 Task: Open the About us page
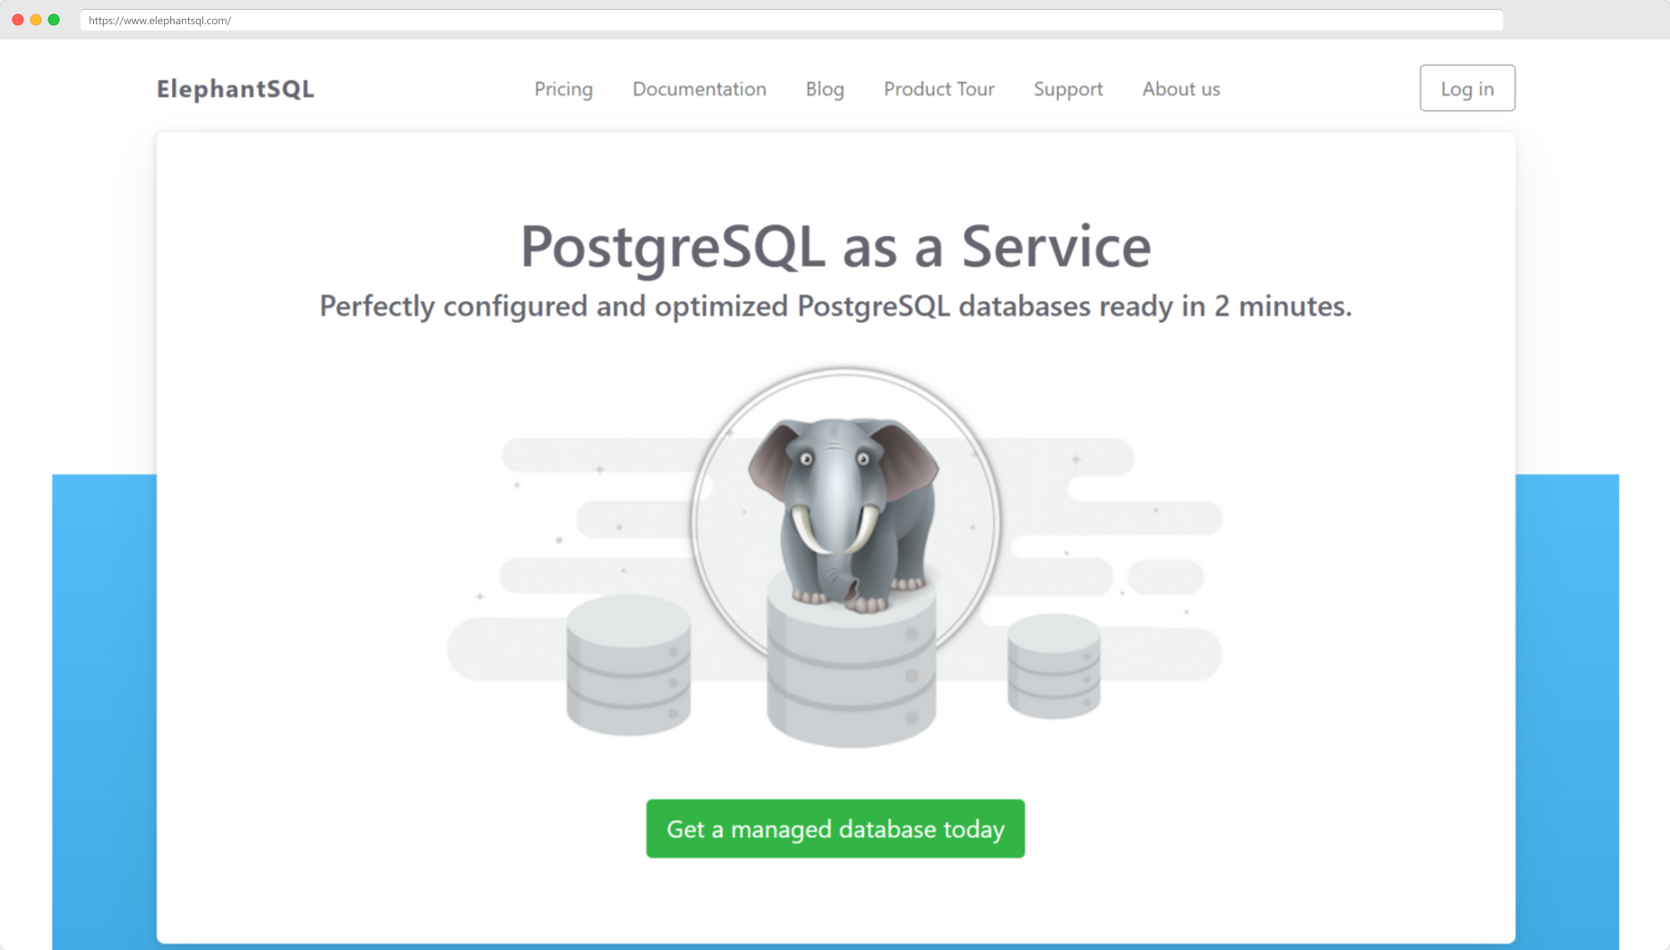tap(1181, 89)
